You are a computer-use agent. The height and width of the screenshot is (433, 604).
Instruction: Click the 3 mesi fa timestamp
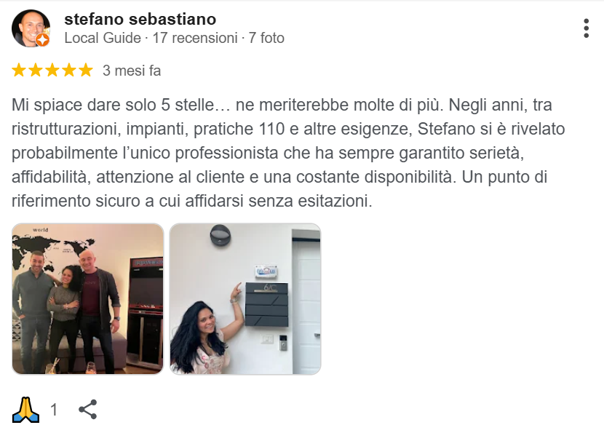(132, 71)
